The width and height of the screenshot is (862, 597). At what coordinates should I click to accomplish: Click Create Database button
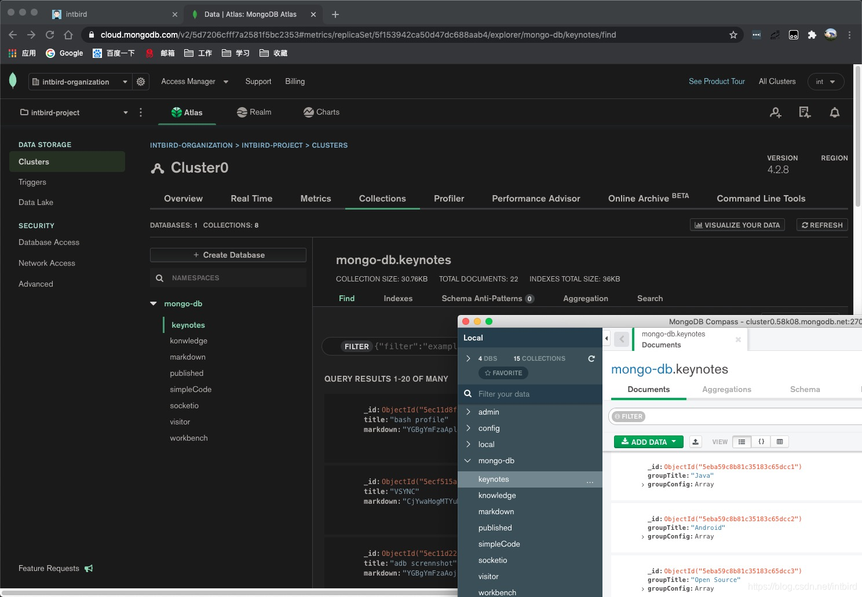(x=228, y=255)
